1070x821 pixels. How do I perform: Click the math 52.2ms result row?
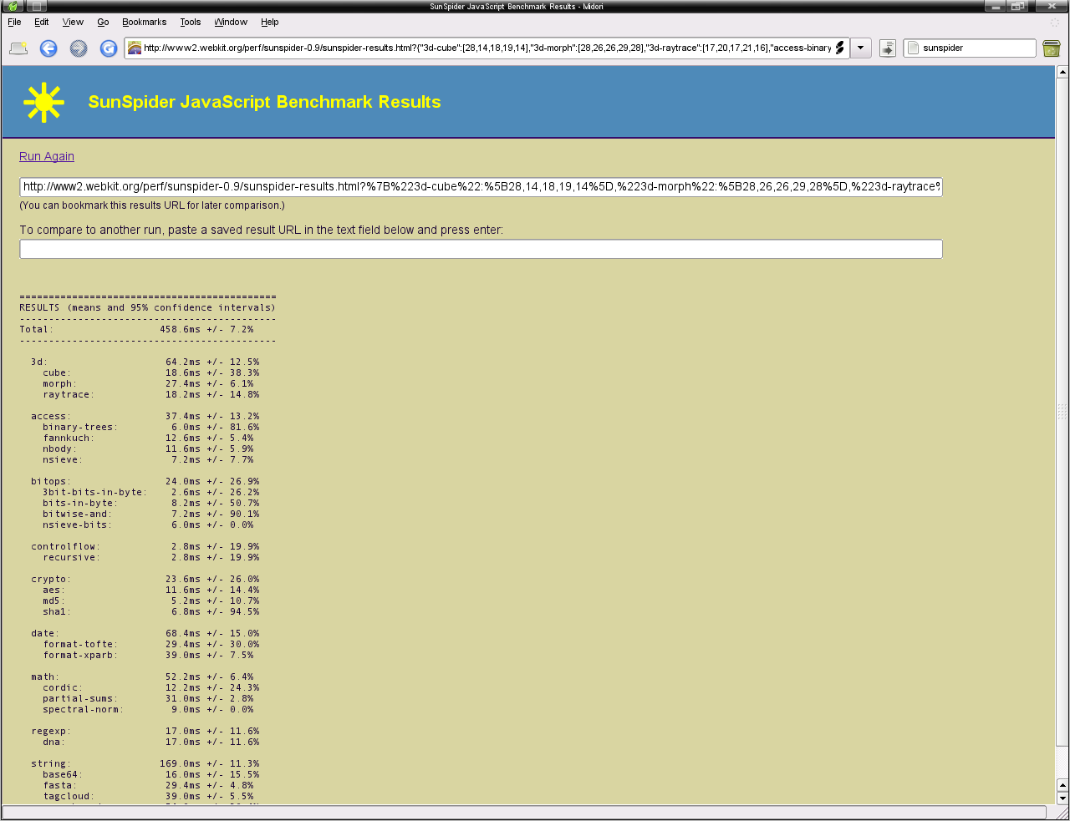(x=142, y=677)
